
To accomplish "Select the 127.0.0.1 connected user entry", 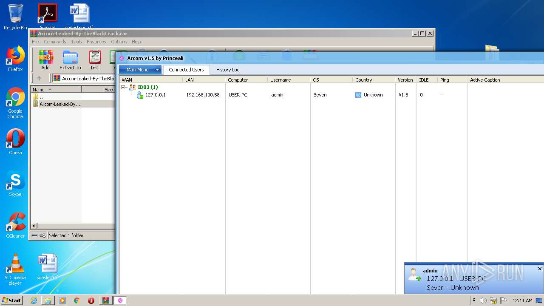I will coord(156,95).
